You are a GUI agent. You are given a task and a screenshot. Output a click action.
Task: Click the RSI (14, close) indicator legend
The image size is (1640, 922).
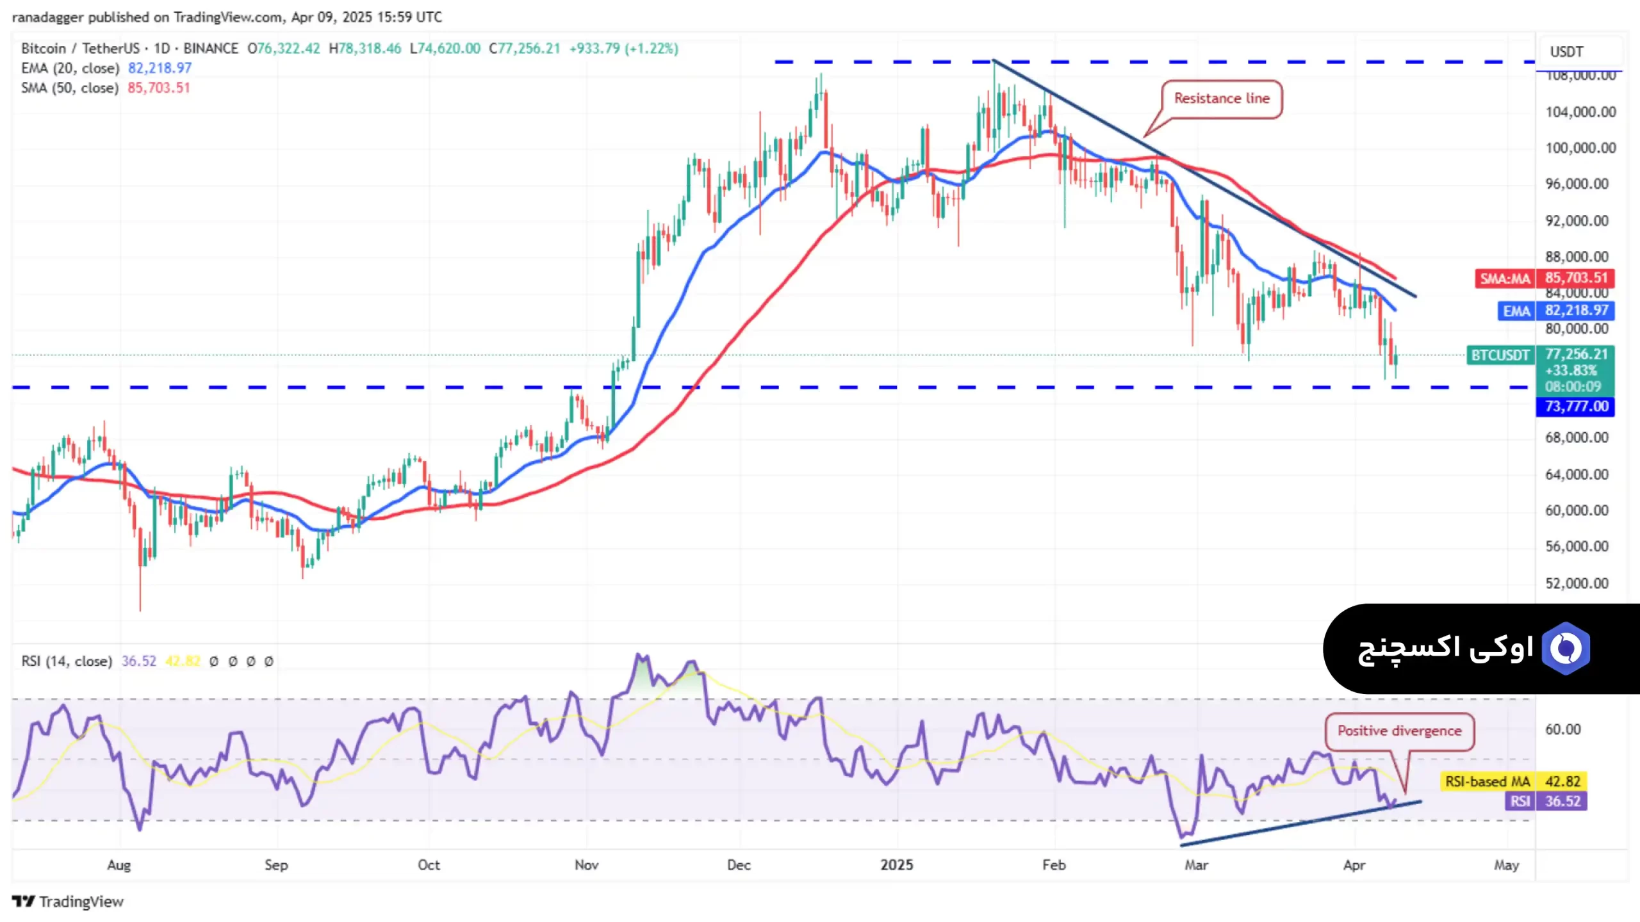[67, 661]
